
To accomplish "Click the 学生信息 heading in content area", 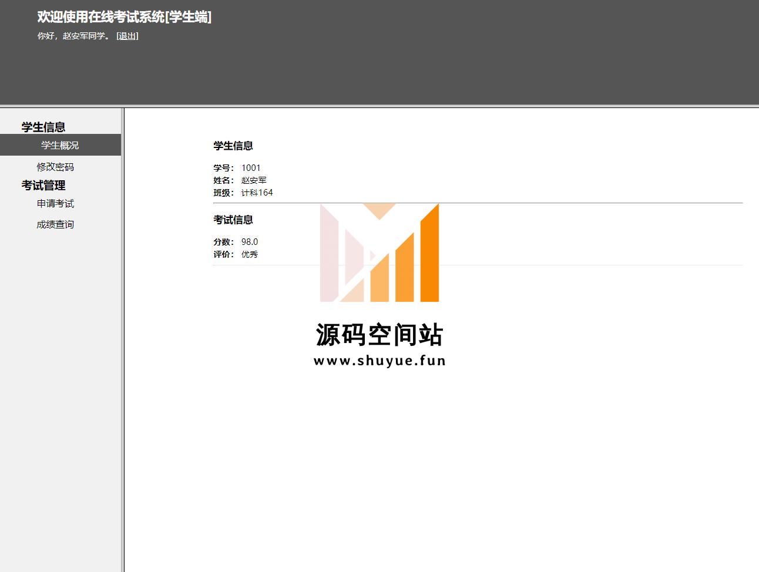I will pyautogui.click(x=233, y=146).
